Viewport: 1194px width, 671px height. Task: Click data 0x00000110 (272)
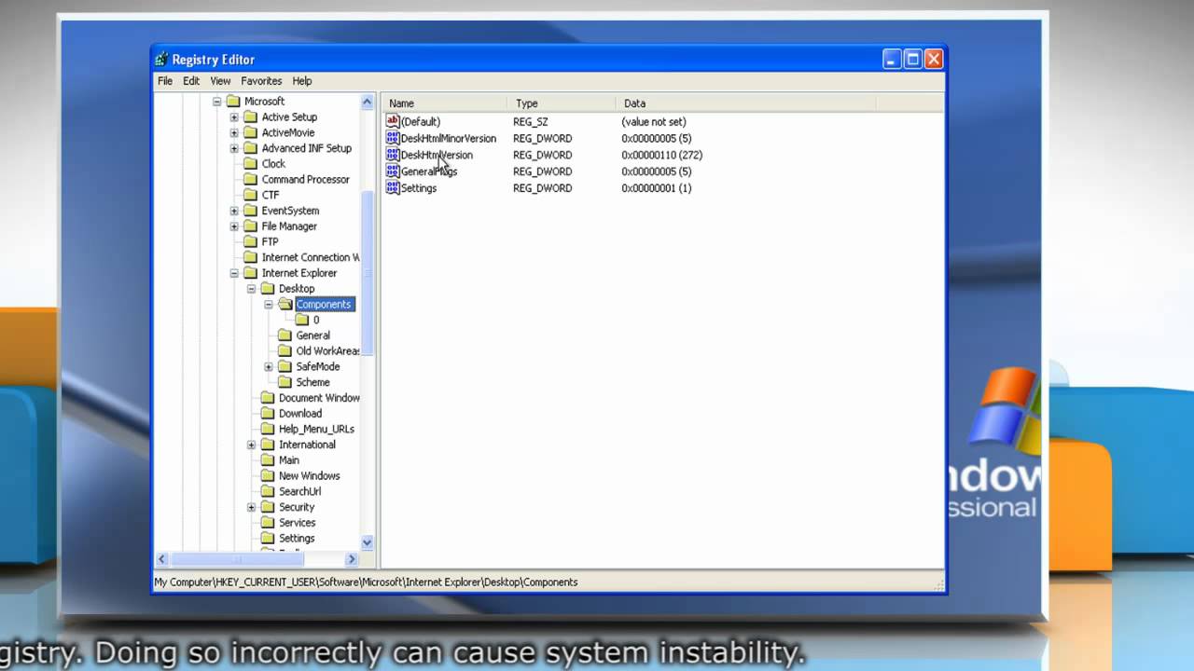click(662, 155)
